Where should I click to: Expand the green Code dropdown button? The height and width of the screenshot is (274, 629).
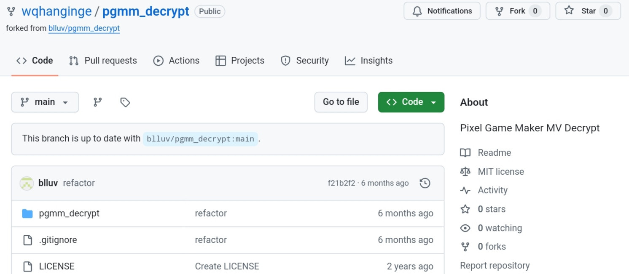[411, 102]
